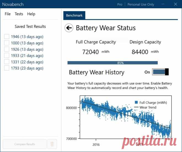
Task: Click Personal Use Only label
Action: tap(141, 4)
